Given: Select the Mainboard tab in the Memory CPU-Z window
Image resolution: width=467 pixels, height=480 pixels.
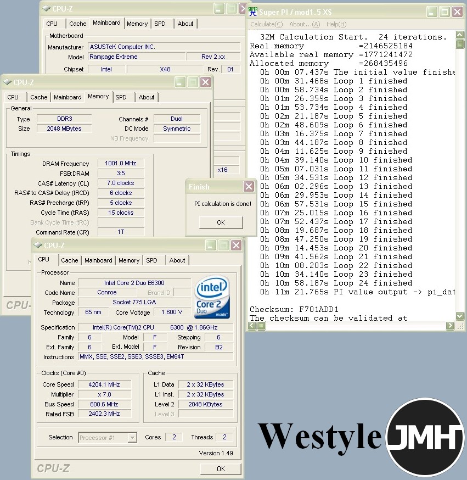Looking at the screenshot, I should (67, 97).
